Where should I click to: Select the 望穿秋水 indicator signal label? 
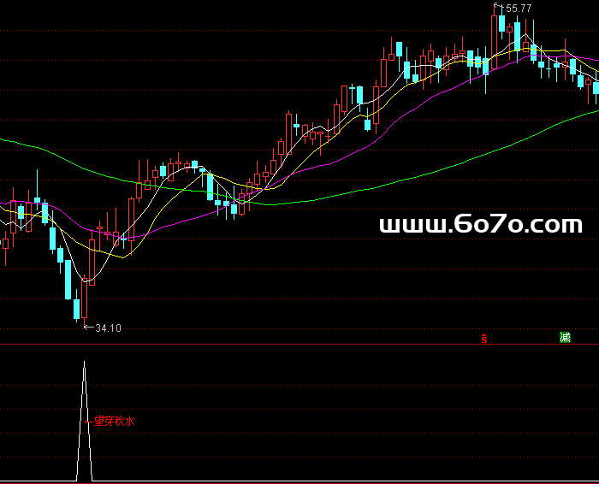(114, 421)
